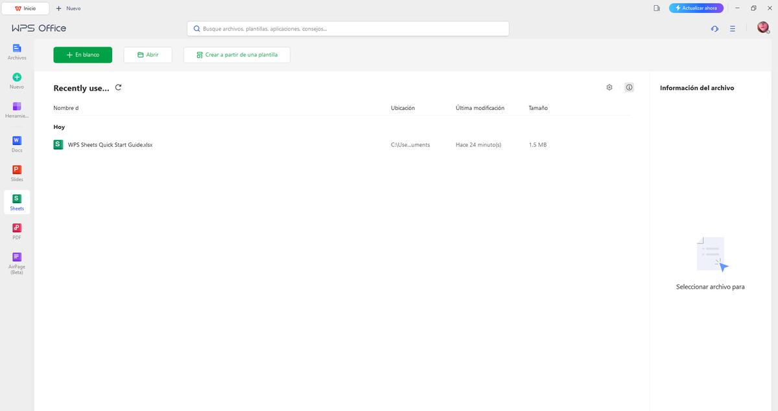The image size is (778, 411).
Task: Refresh the recently used file list
Action: click(118, 87)
